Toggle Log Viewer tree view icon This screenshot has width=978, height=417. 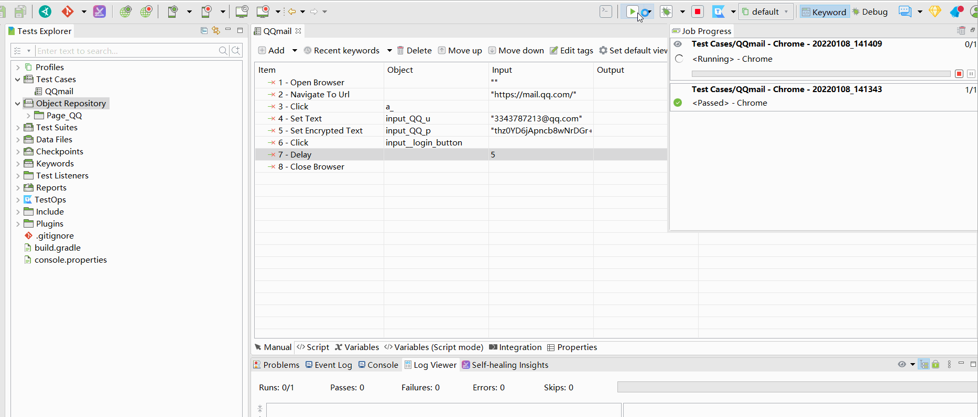pyautogui.click(x=924, y=365)
